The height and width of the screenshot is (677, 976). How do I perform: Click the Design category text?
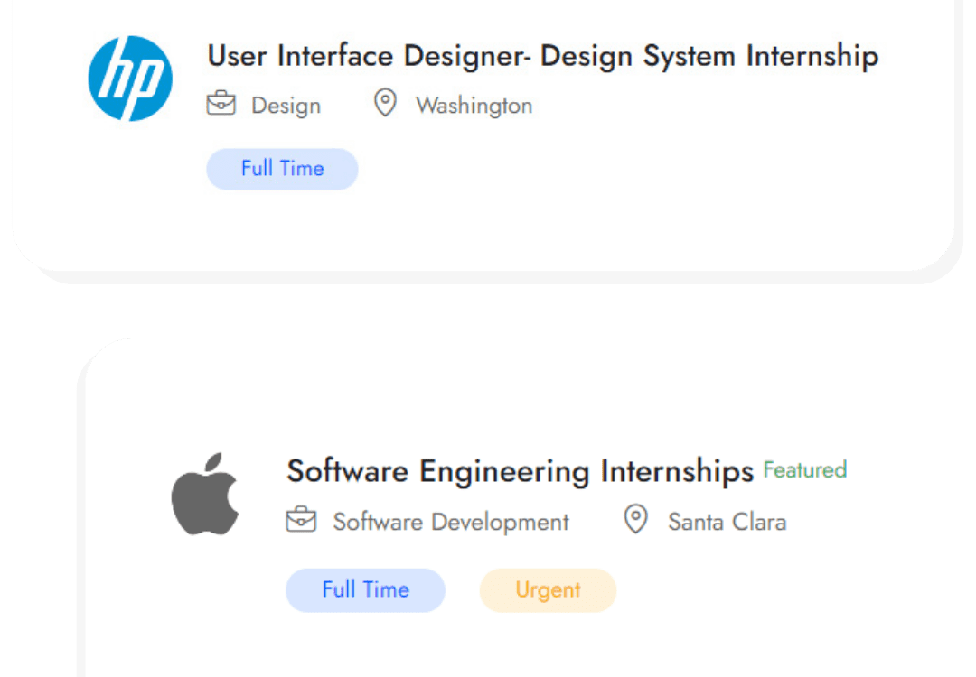pyautogui.click(x=286, y=107)
